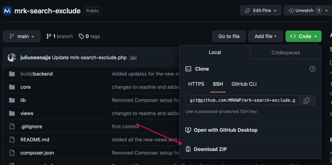
Task: Open the clone help question-mark icon
Action: coord(312,69)
